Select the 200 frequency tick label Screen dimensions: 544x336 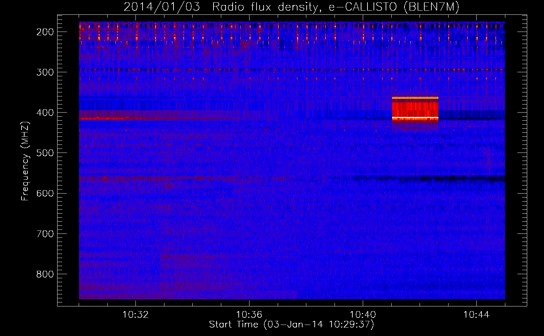click(45, 32)
